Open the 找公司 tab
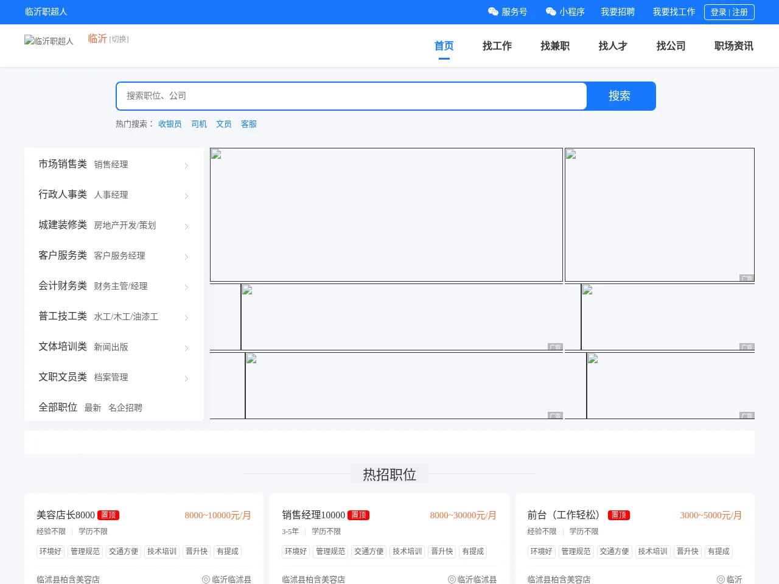Screen dimensions: 779x584 [671, 46]
